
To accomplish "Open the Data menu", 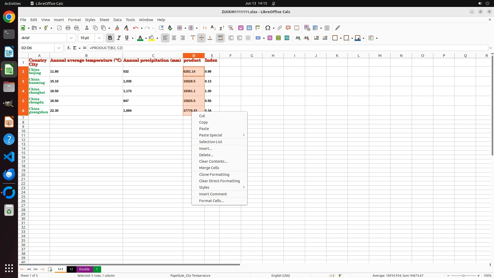I will click(117, 20).
